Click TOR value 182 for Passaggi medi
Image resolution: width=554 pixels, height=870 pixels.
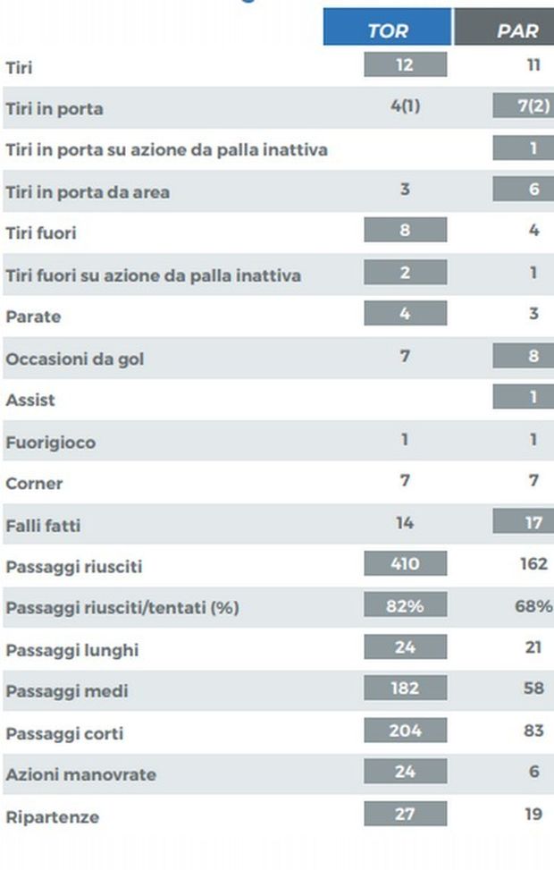click(406, 688)
